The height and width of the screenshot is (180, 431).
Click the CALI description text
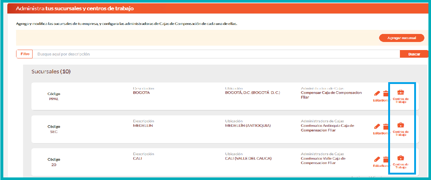click(137, 158)
